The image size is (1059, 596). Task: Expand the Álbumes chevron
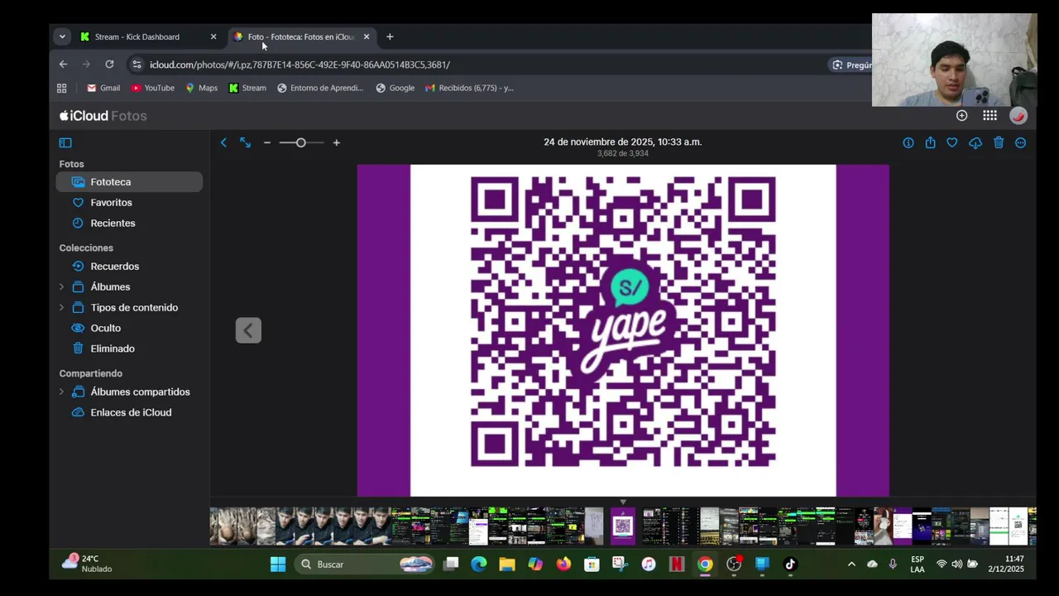click(x=61, y=286)
